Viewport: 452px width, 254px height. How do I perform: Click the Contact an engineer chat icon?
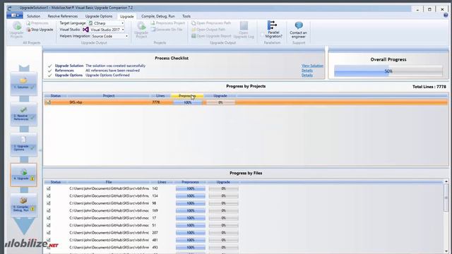click(299, 25)
